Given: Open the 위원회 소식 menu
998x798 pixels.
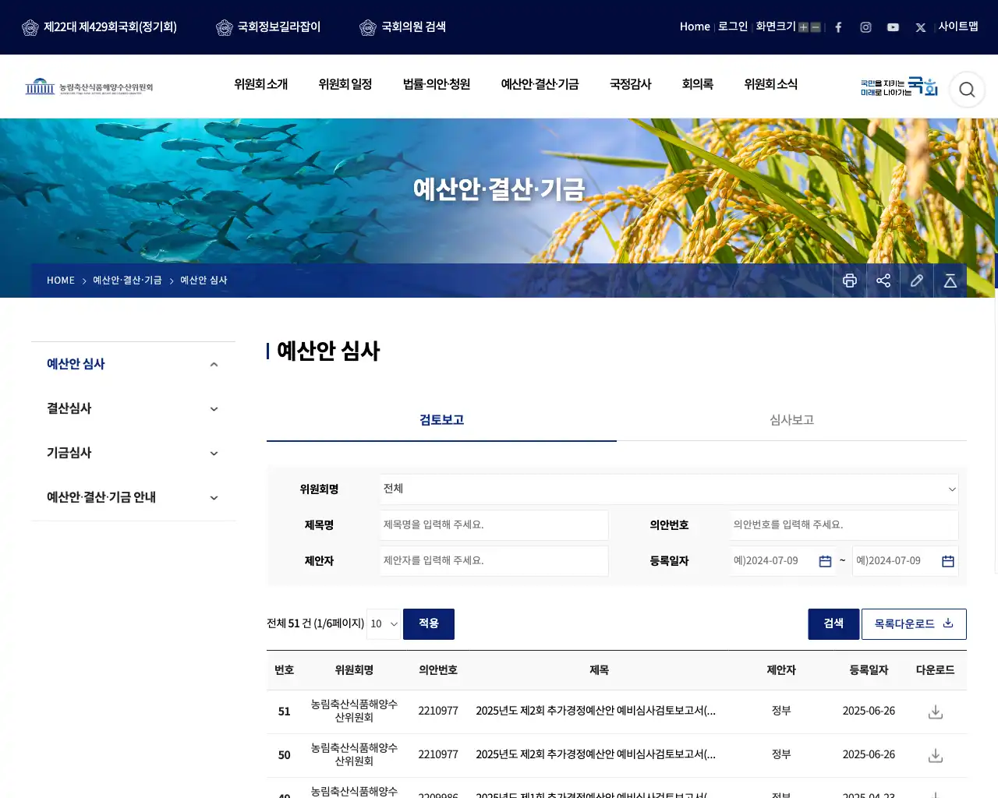Looking at the screenshot, I should (x=771, y=84).
